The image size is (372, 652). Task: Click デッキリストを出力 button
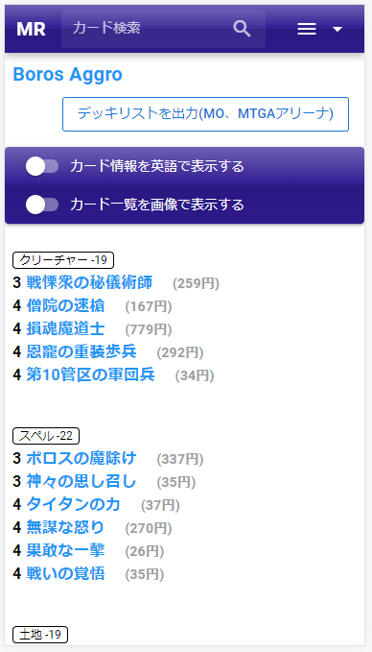point(205,114)
